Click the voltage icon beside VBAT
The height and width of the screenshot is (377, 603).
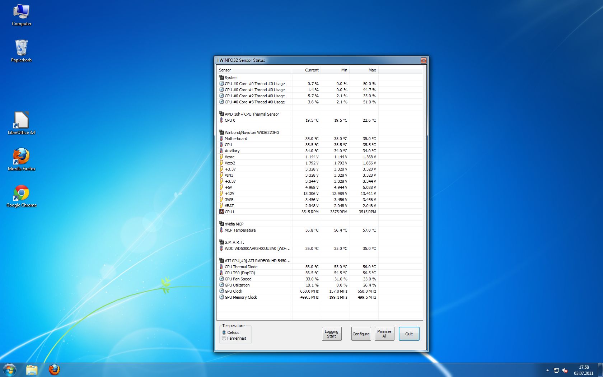(x=221, y=205)
